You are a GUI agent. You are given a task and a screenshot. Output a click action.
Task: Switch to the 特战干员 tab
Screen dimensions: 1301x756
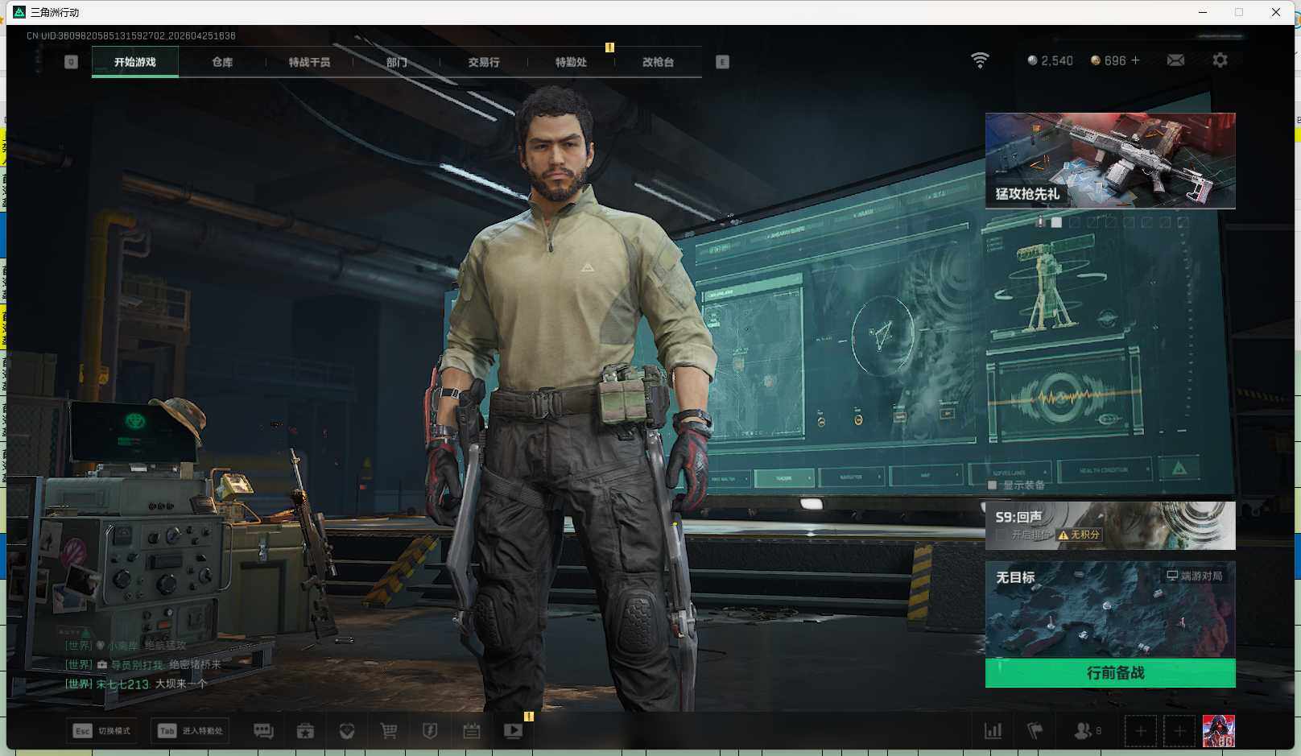[309, 62]
